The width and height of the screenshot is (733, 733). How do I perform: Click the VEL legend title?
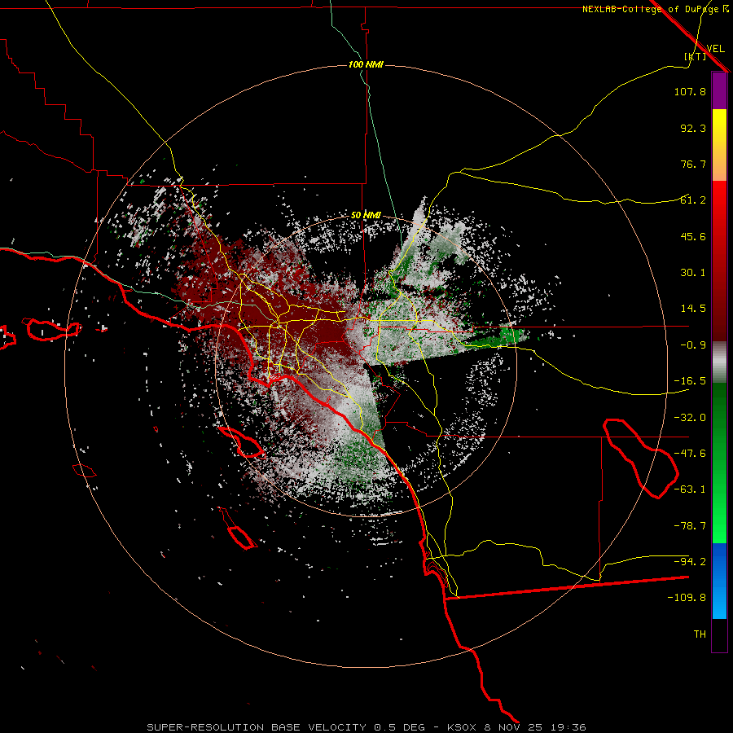715,49
